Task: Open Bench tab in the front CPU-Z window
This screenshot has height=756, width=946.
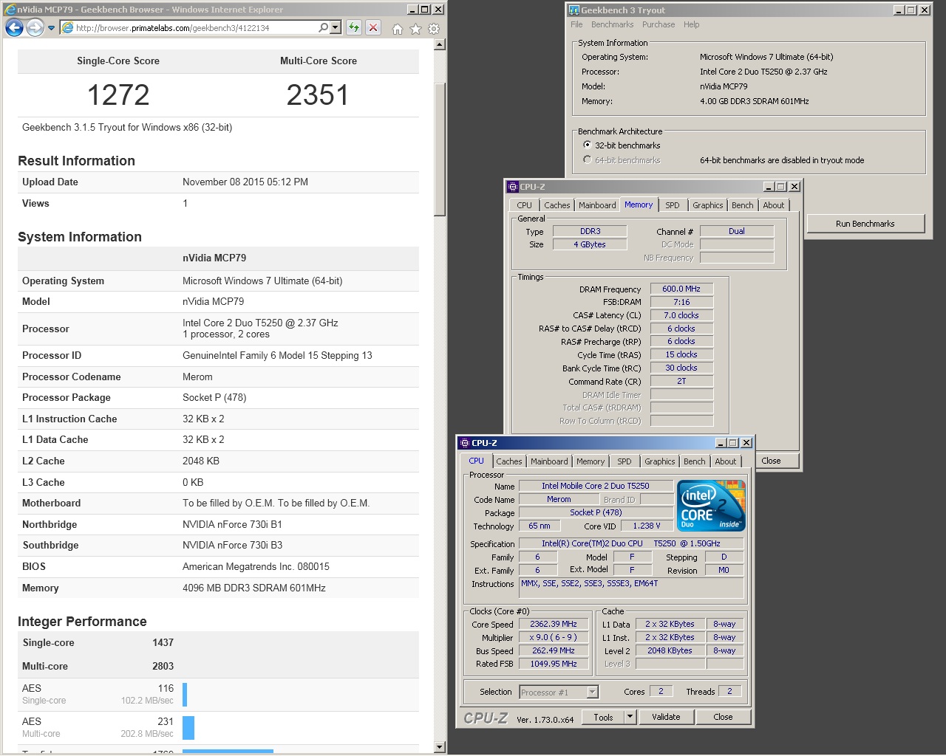Action: 695,461
